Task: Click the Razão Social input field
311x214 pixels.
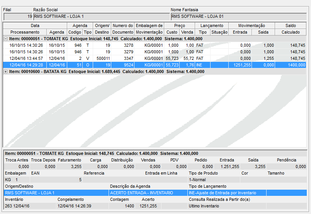Action: [x=102, y=17]
